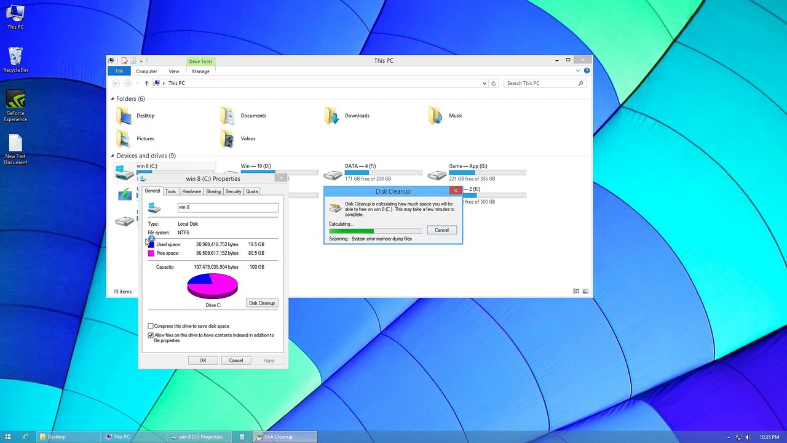Image resolution: width=787 pixels, height=443 pixels.
Task: Uncheck Allow files to have contents indexed
Action: [x=151, y=335]
